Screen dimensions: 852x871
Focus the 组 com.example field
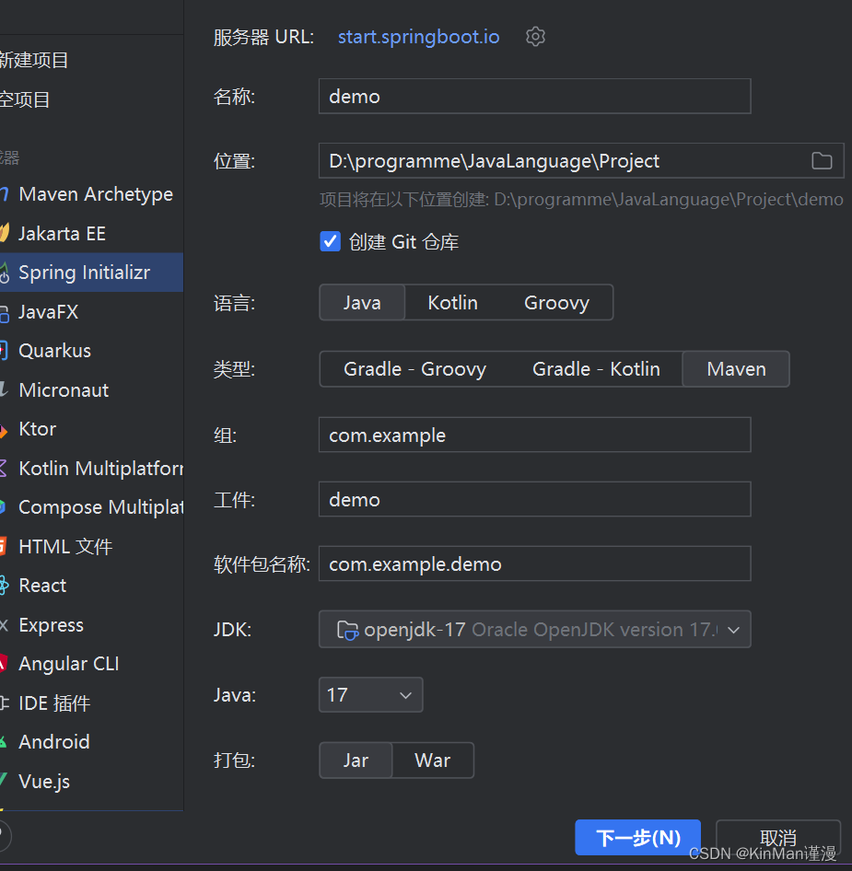(x=534, y=435)
